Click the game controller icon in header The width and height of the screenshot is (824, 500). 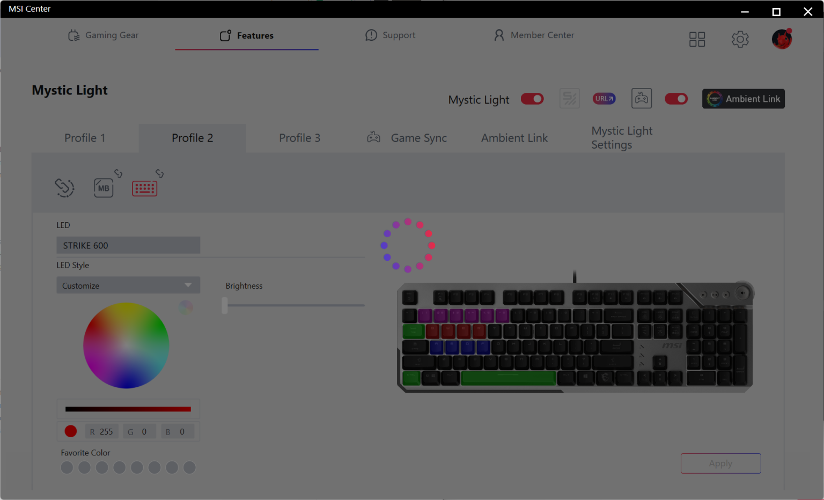[642, 99]
